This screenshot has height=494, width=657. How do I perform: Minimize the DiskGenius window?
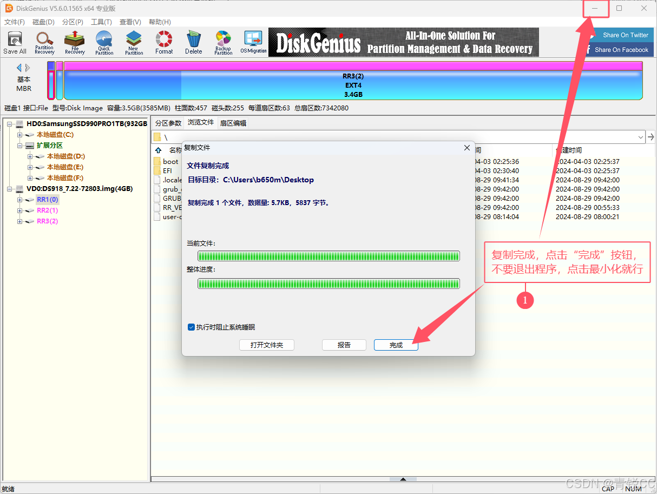595,8
